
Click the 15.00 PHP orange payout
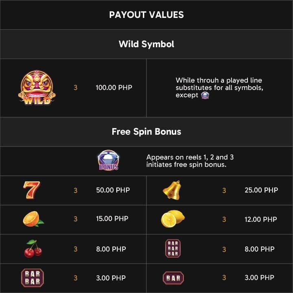tap(112, 219)
